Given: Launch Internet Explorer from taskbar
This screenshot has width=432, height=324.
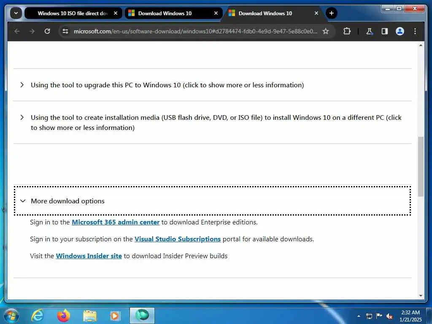Looking at the screenshot, I should [38, 316].
